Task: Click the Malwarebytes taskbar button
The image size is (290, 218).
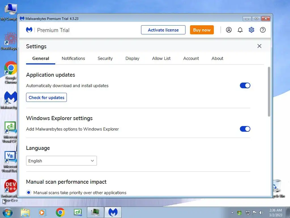Action: point(113,212)
